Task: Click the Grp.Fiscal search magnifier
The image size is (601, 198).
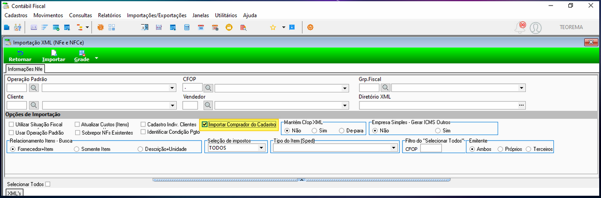Action: 385,88
